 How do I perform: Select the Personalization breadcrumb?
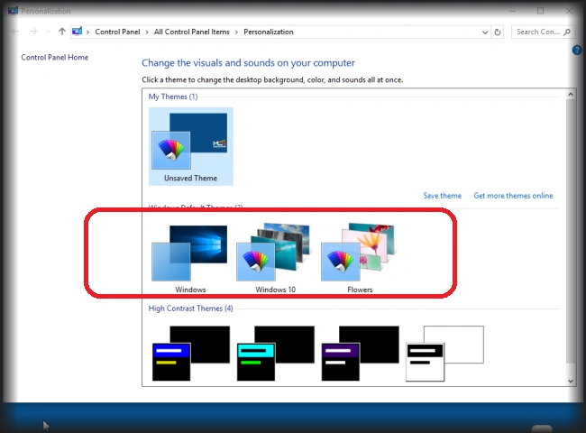click(269, 32)
